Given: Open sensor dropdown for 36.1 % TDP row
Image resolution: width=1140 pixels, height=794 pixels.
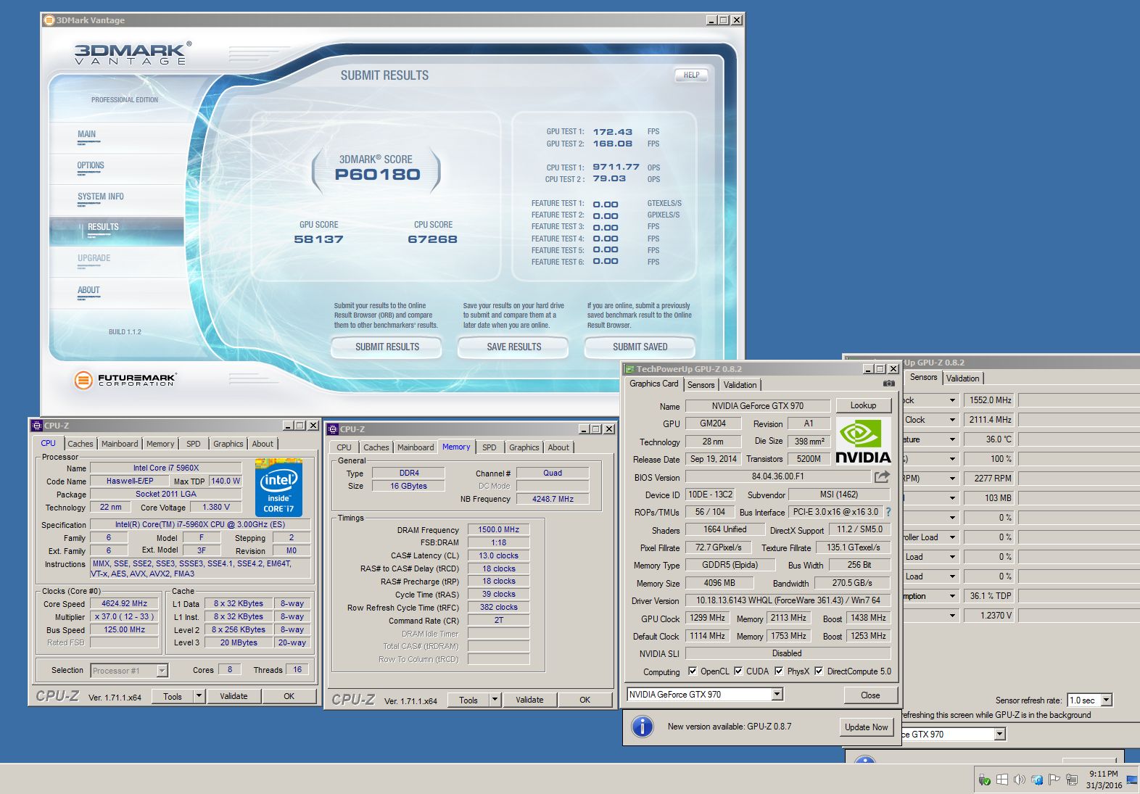Looking at the screenshot, I should [x=952, y=596].
